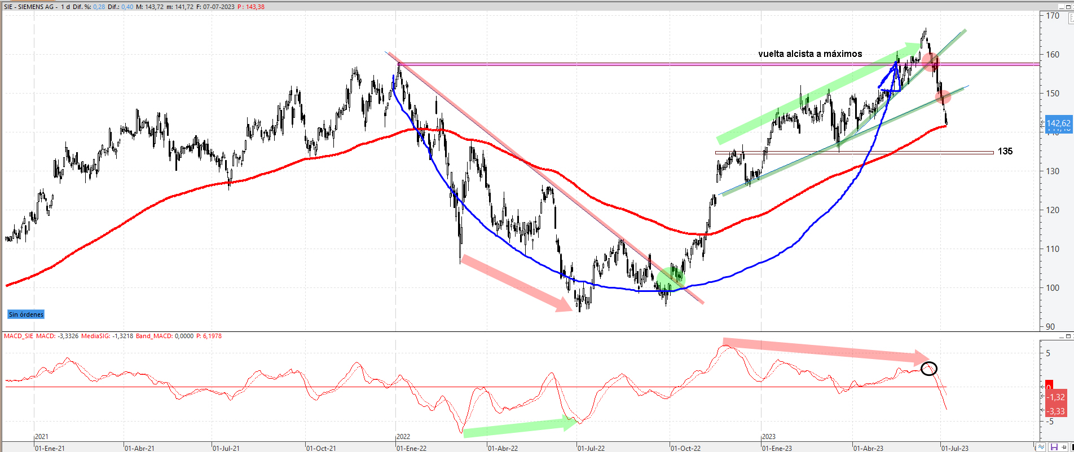The width and height of the screenshot is (1074, 452).
Task: Click the 01-Abr-21 date on time axis
Action: [x=139, y=448]
